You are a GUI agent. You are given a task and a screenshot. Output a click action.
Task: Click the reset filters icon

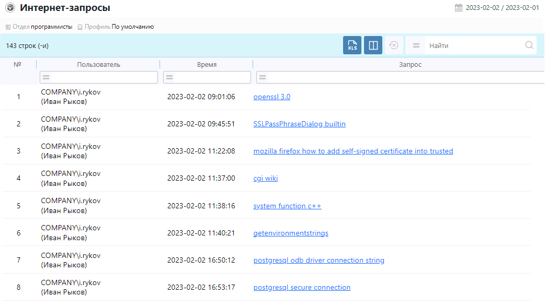click(x=394, y=45)
